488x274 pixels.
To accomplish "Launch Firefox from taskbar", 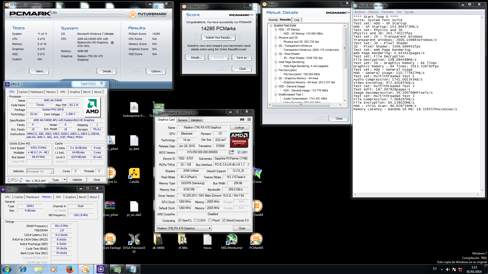I will (70, 269).
